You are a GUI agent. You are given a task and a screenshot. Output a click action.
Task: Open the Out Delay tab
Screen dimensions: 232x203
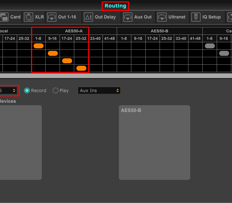click(x=101, y=17)
